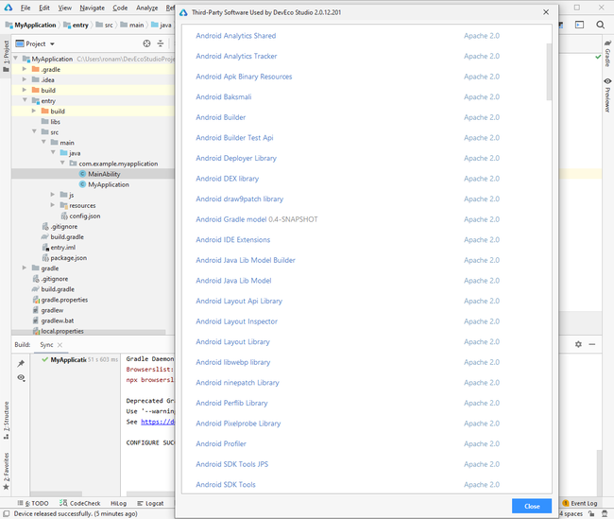The height and width of the screenshot is (519, 614).
Task: Open Apache 2.0 license for Android Builder
Action: coord(482,117)
